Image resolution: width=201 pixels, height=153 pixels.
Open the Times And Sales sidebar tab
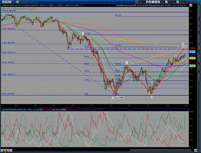click(199, 11)
